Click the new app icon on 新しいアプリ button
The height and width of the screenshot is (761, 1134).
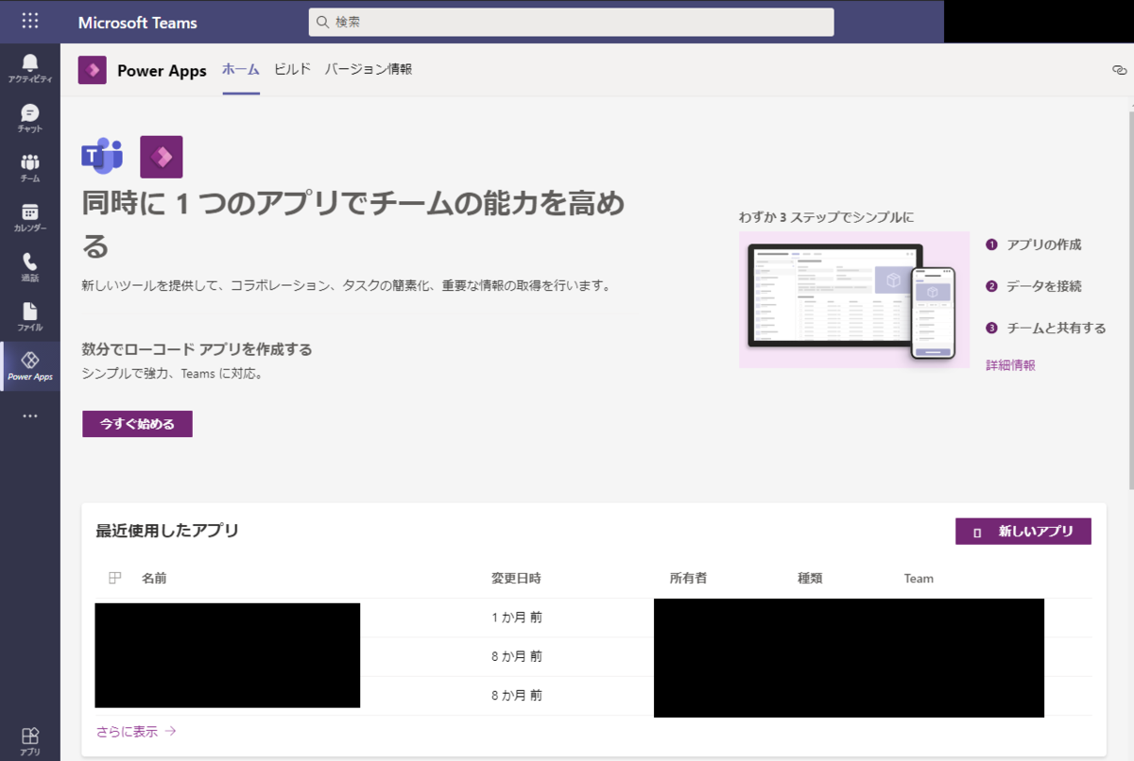click(977, 532)
